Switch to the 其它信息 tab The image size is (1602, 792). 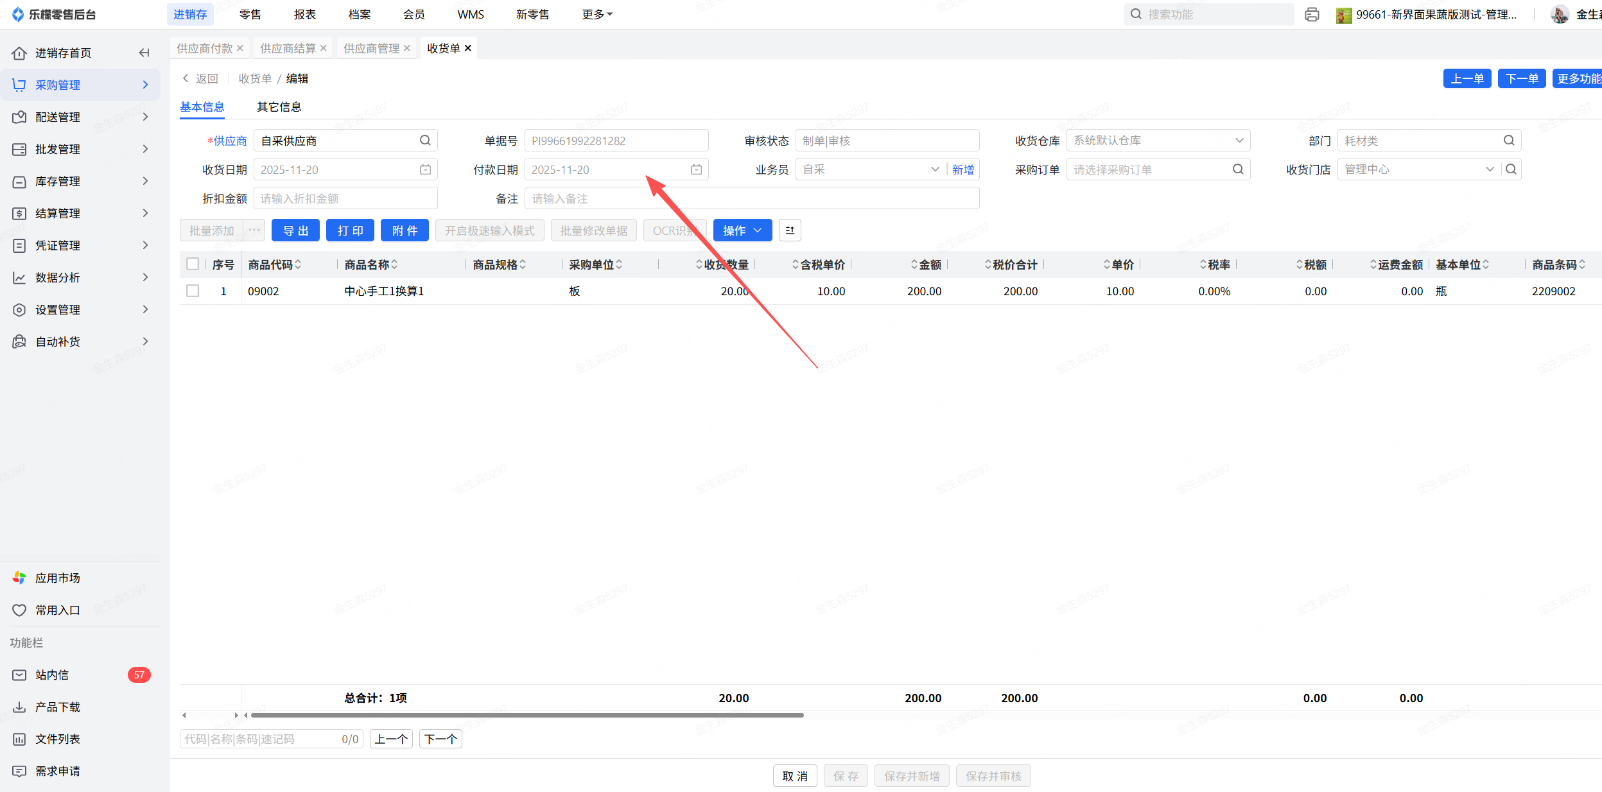click(279, 107)
